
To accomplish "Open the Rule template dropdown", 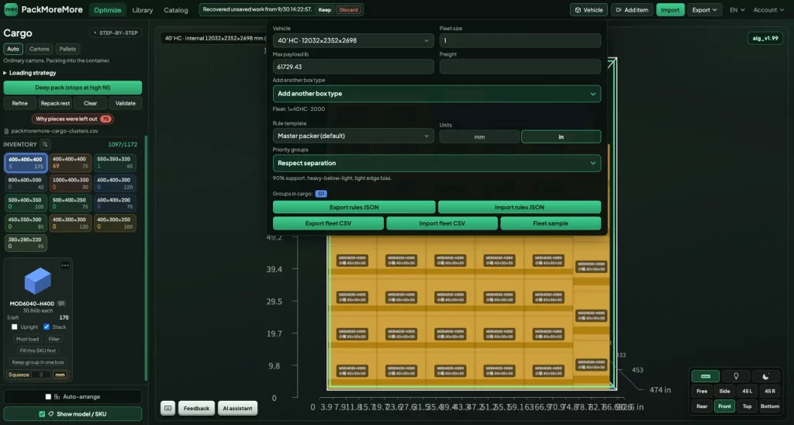I will pyautogui.click(x=353, y=136).
